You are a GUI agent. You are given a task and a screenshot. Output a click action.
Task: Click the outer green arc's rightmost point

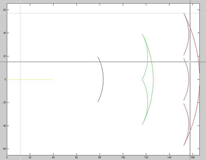pos(153,79)
